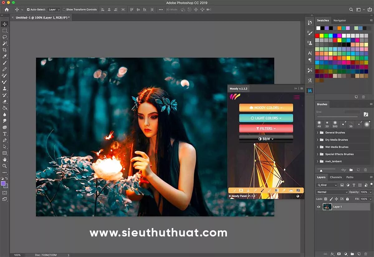Expand the General Brushes folder

[318, 133]
